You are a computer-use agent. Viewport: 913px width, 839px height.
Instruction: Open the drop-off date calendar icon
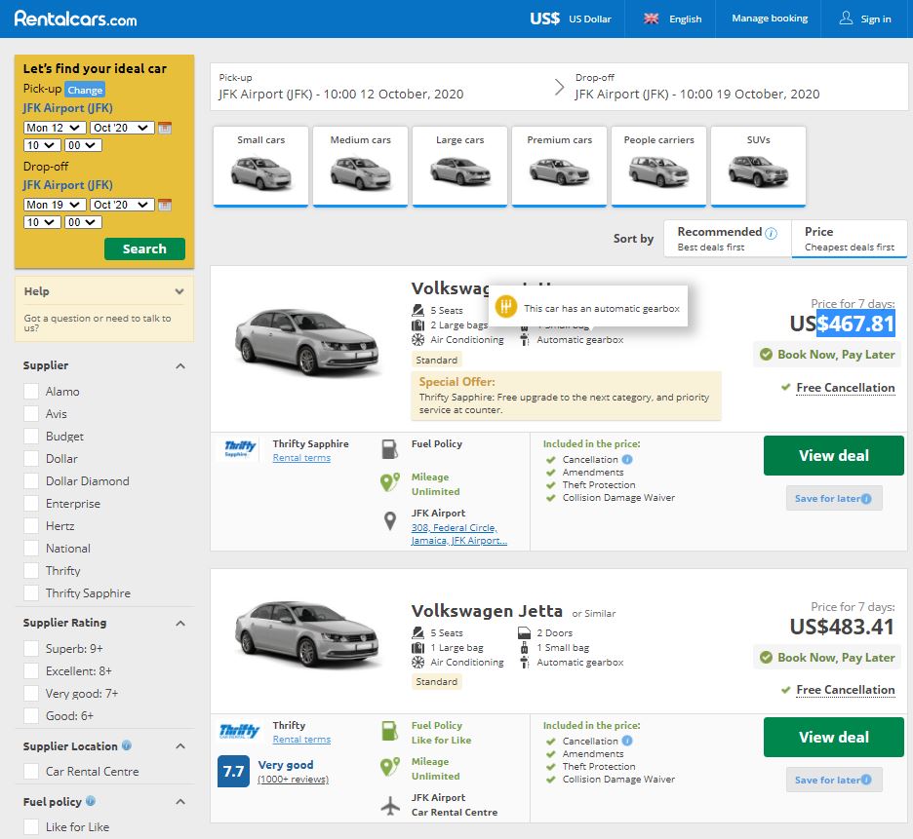point(165,205)
